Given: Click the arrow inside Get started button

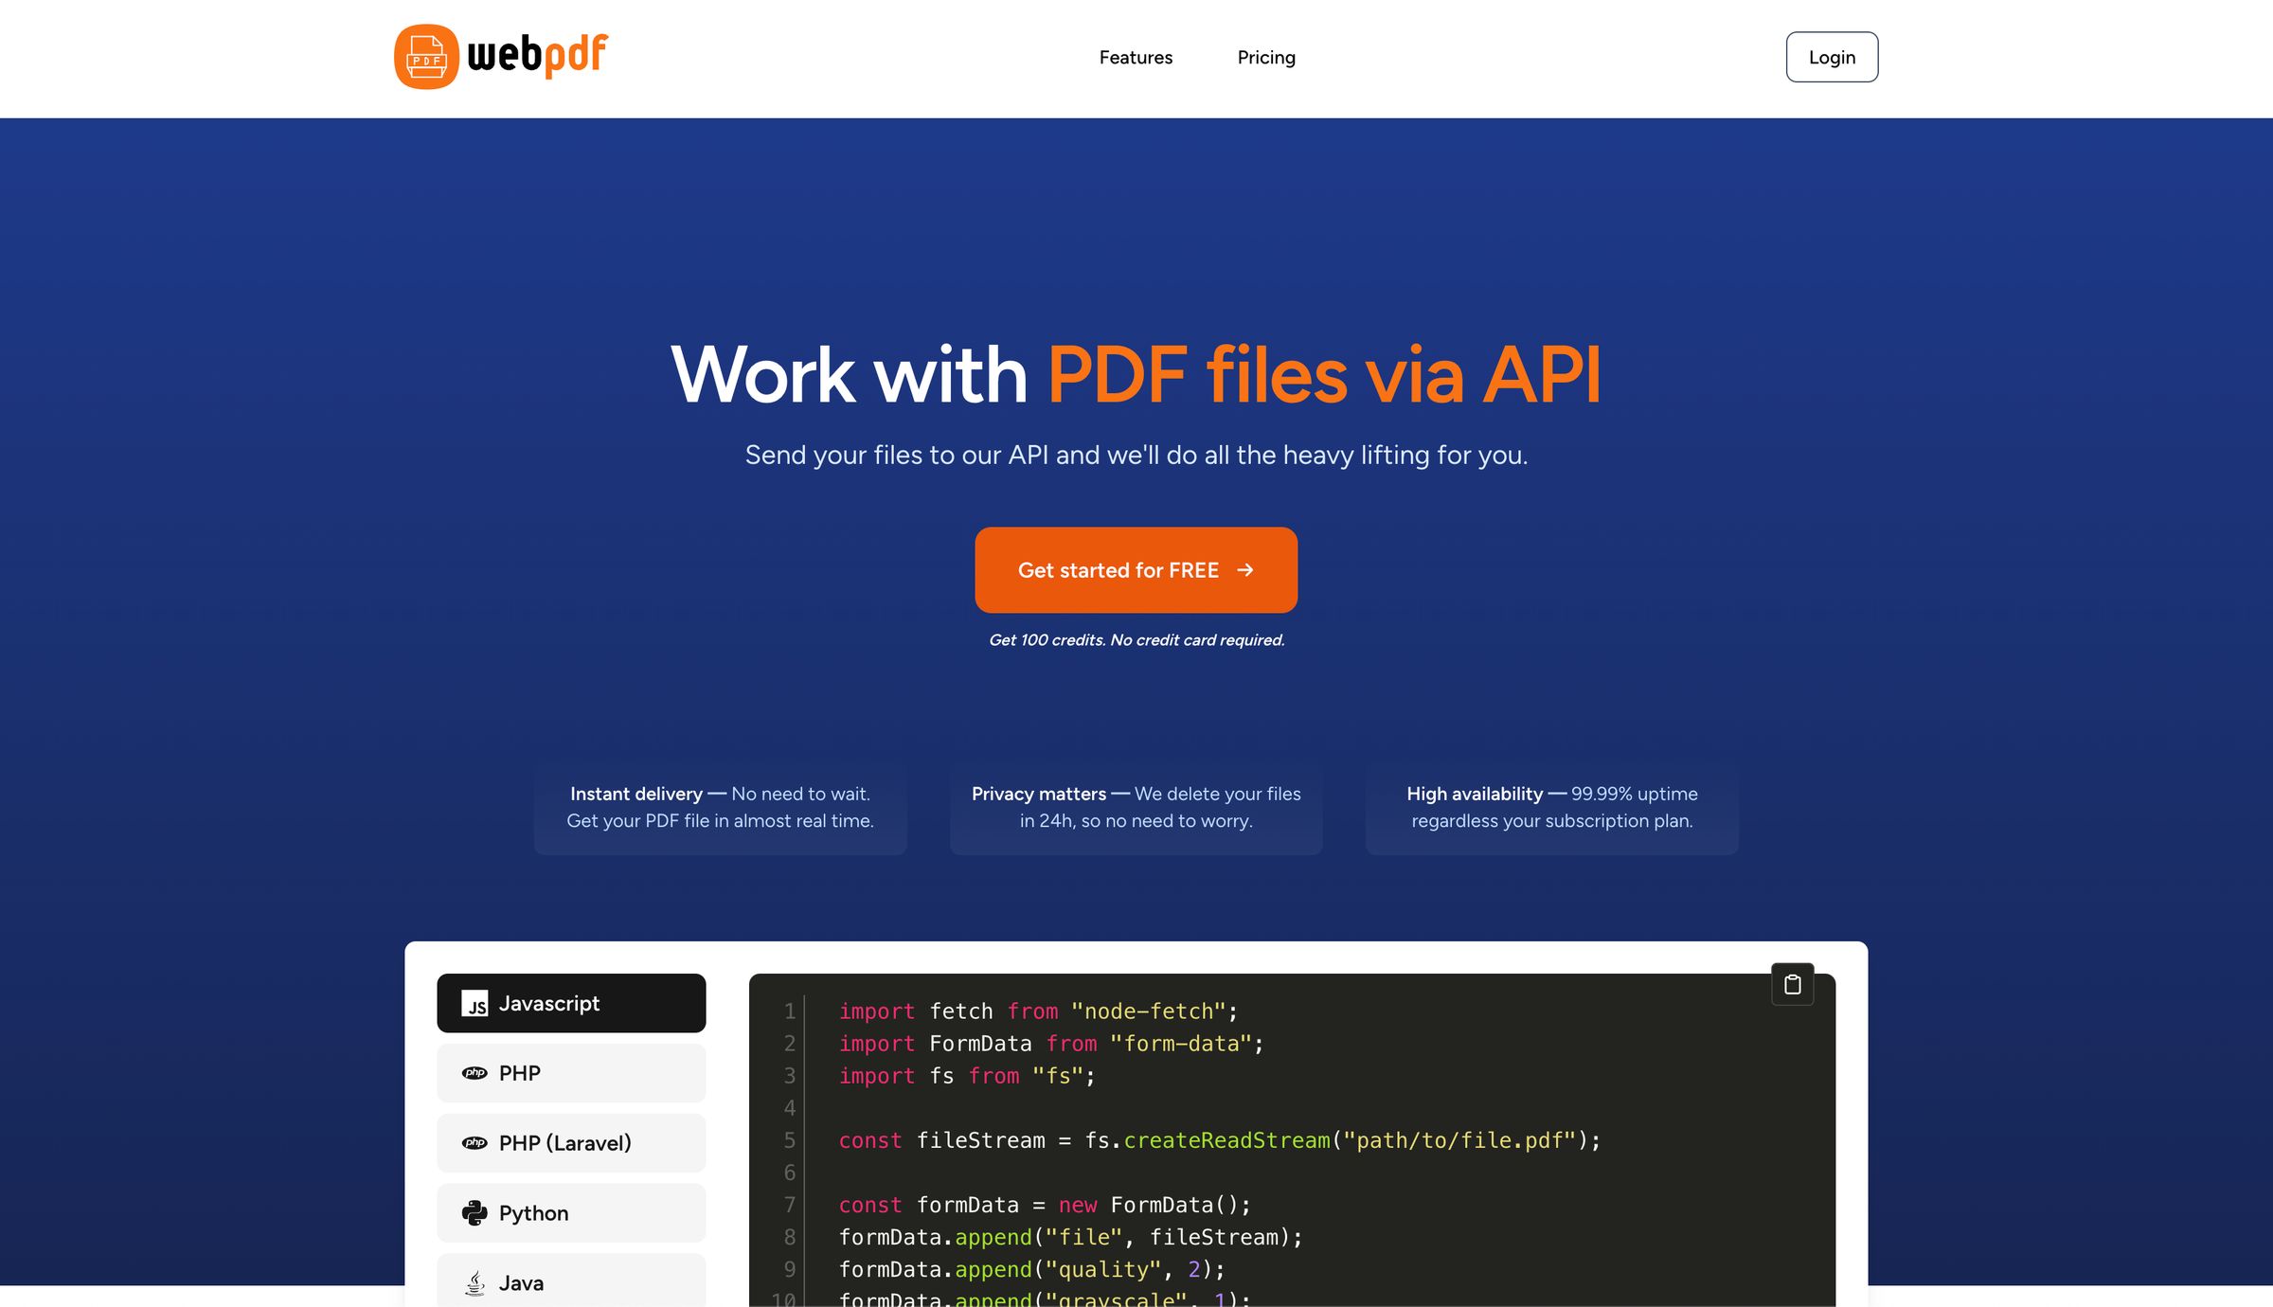Looking at the screenshot, I should click(x=1245, y=570).
